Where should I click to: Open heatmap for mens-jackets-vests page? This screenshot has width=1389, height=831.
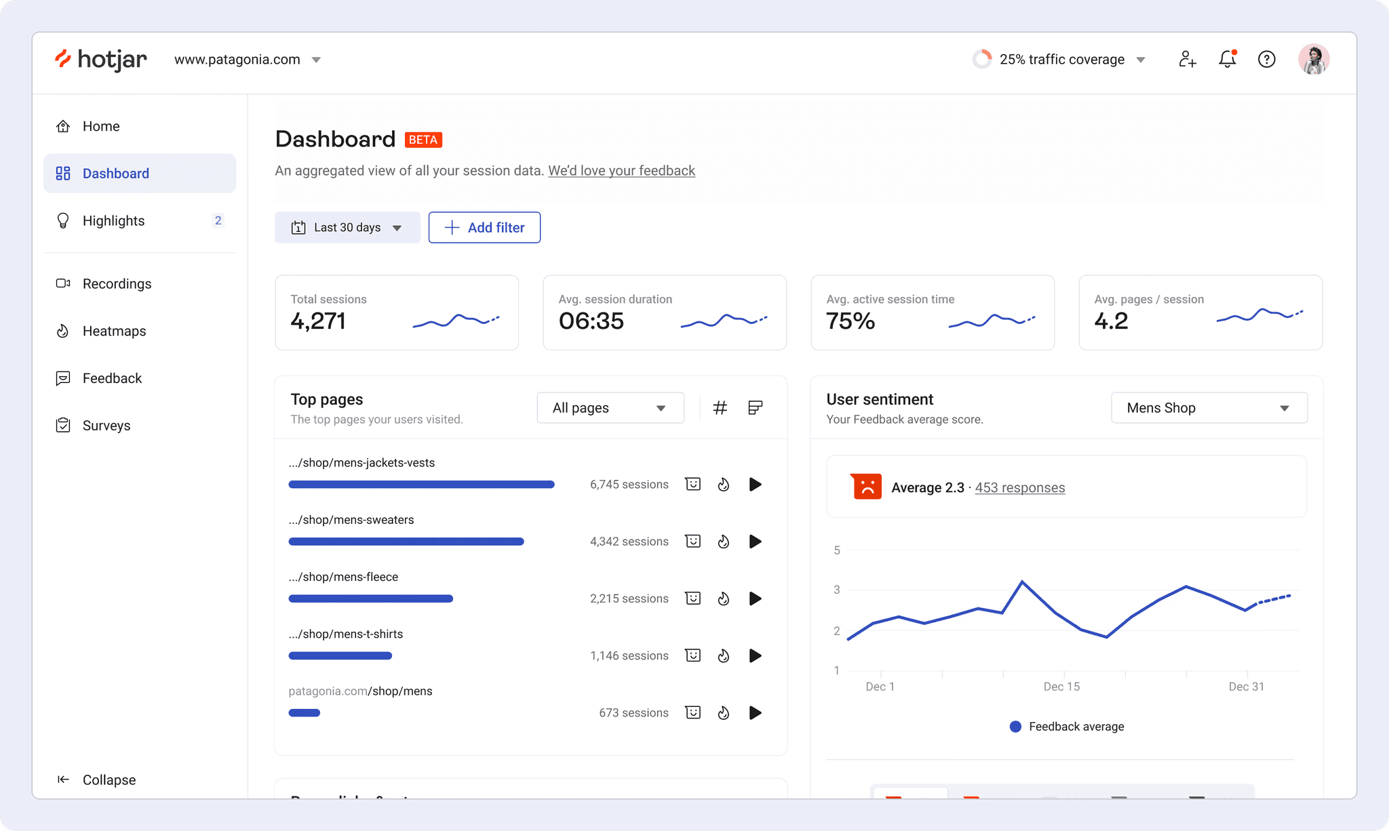point(724,484)
